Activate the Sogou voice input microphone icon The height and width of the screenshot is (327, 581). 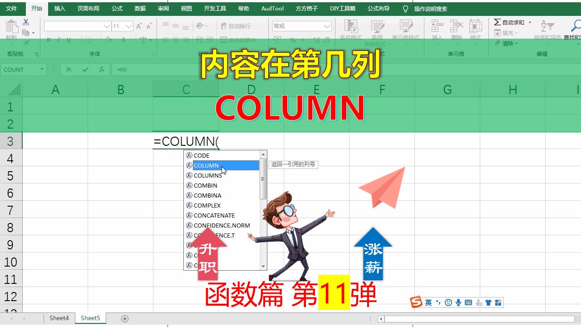(458, 302)
